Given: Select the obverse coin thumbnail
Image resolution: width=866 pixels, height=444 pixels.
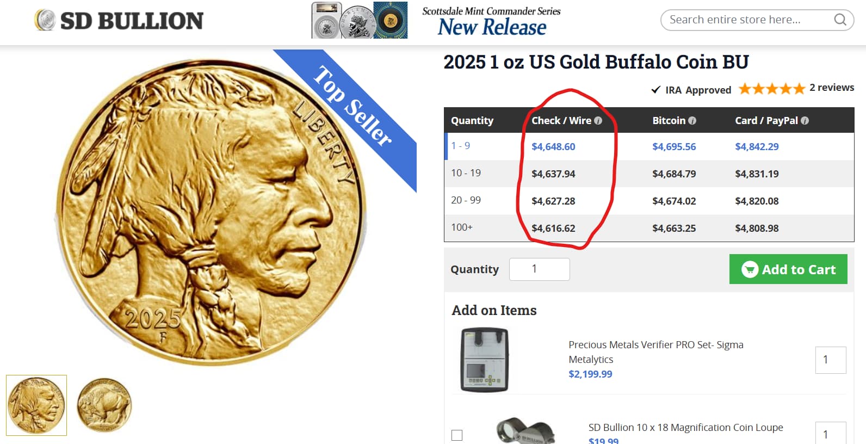Looking at the screenshot, I should (36, 405).
